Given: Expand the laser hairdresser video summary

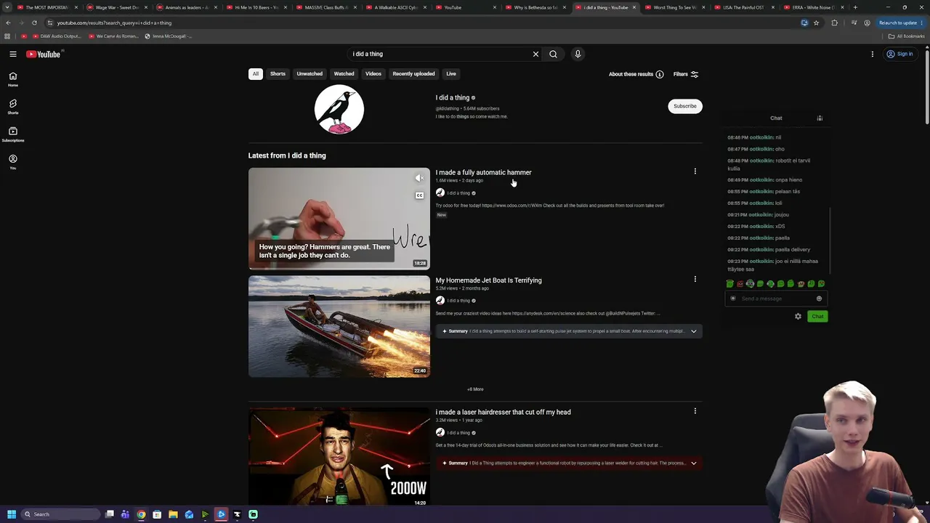Looking at the screenshot, I should 693,463.
